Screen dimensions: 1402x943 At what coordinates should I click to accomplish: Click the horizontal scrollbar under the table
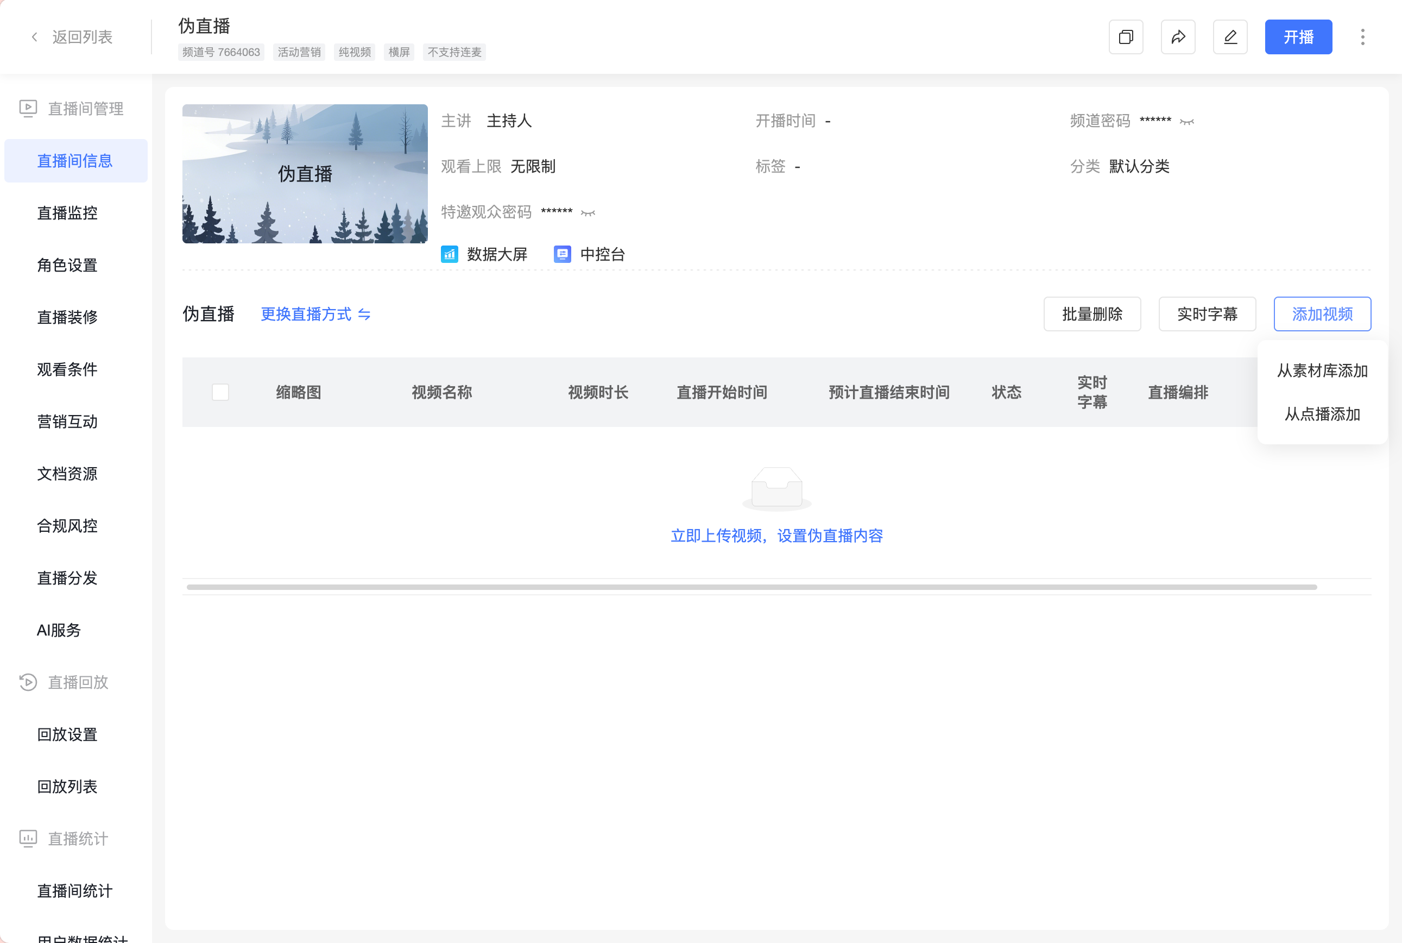[751, 587]
